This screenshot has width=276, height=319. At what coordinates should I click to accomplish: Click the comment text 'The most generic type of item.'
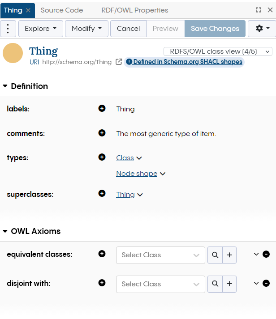pyautogui.click(x=166, y=134)
